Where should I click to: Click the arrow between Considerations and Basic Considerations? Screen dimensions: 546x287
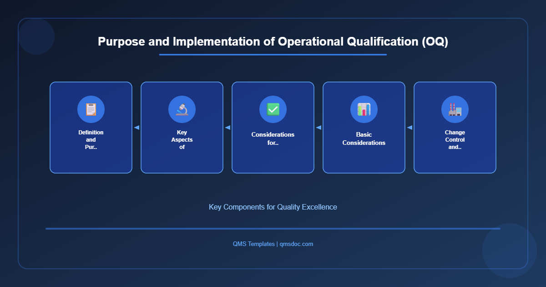pos(318,128)
